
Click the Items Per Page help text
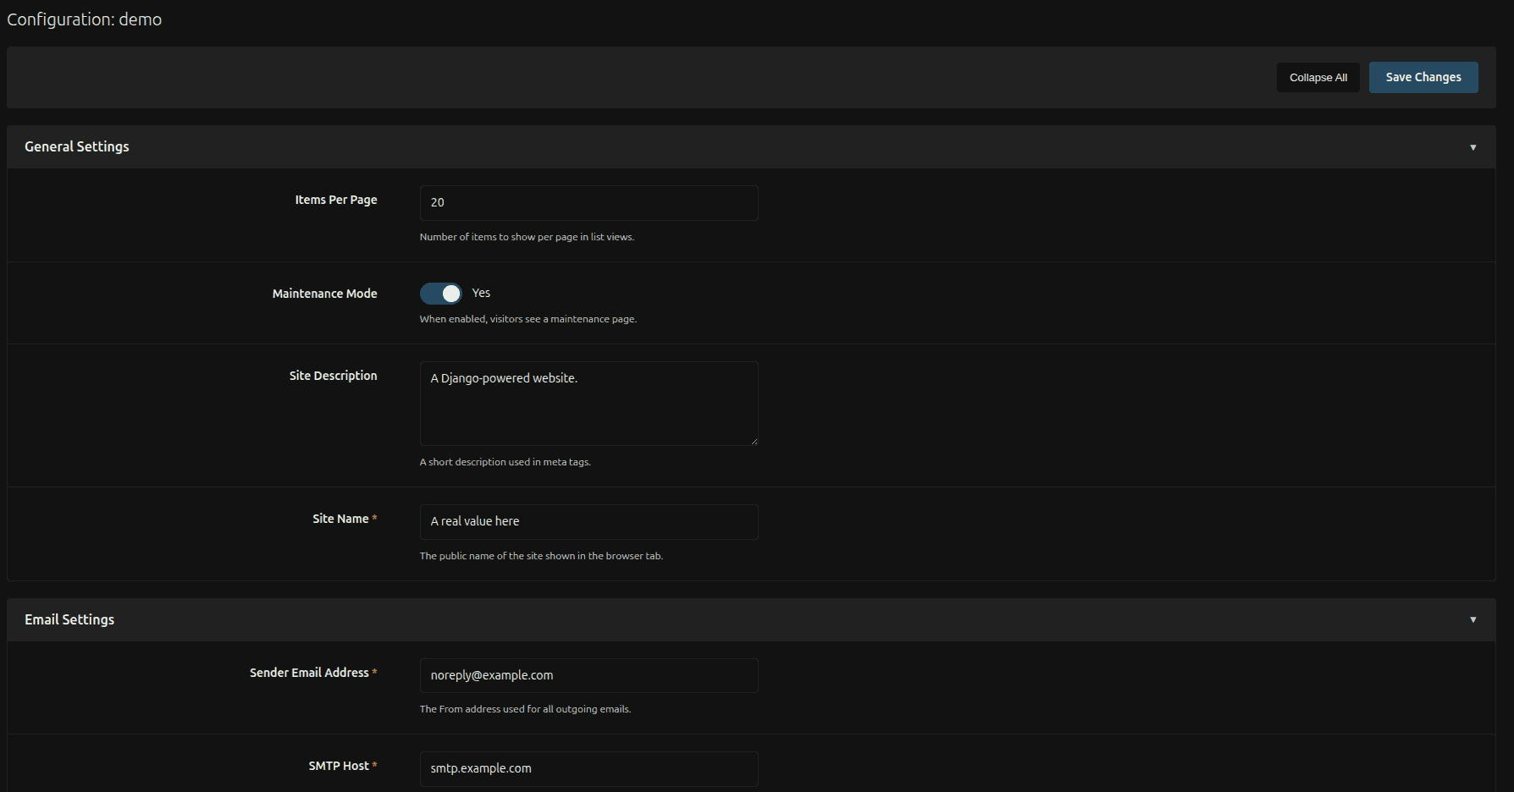point(526,237)
